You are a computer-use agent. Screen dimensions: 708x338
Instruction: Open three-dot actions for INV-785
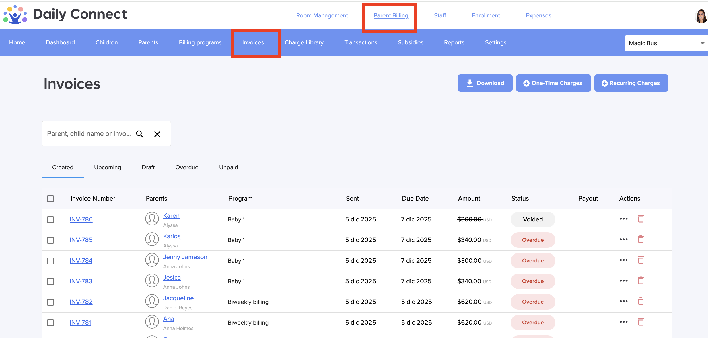[623, 239]
